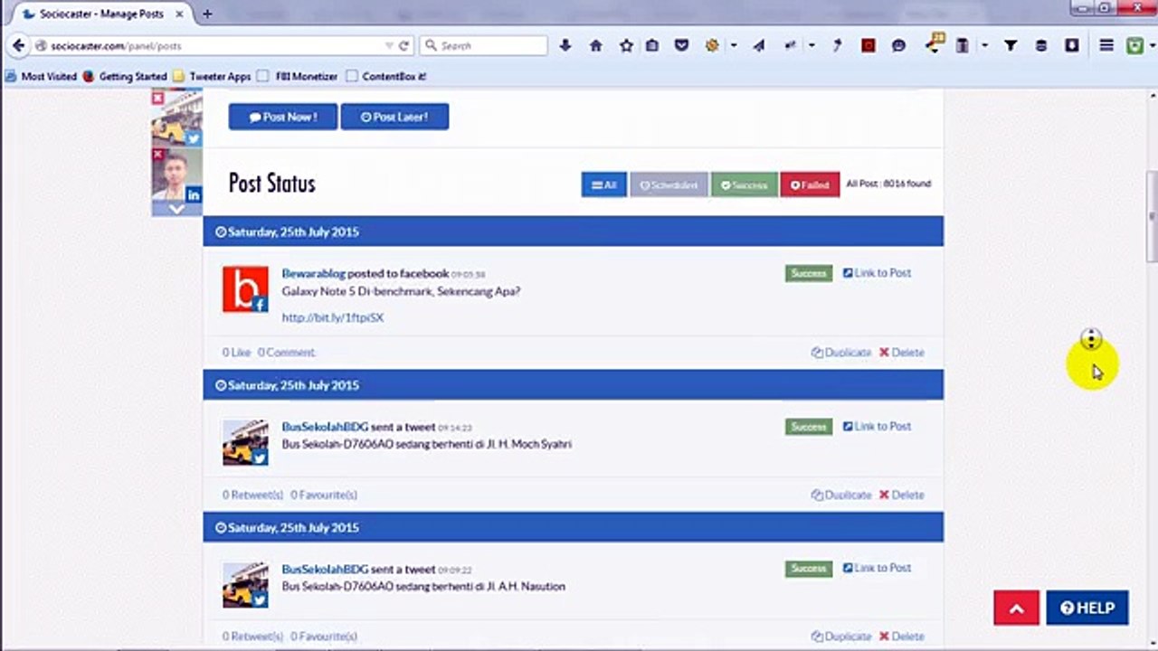This screenshot has width=1158, height=651.
Task: Expand account list with the down chevron
Action: click(x=176, y=209)
